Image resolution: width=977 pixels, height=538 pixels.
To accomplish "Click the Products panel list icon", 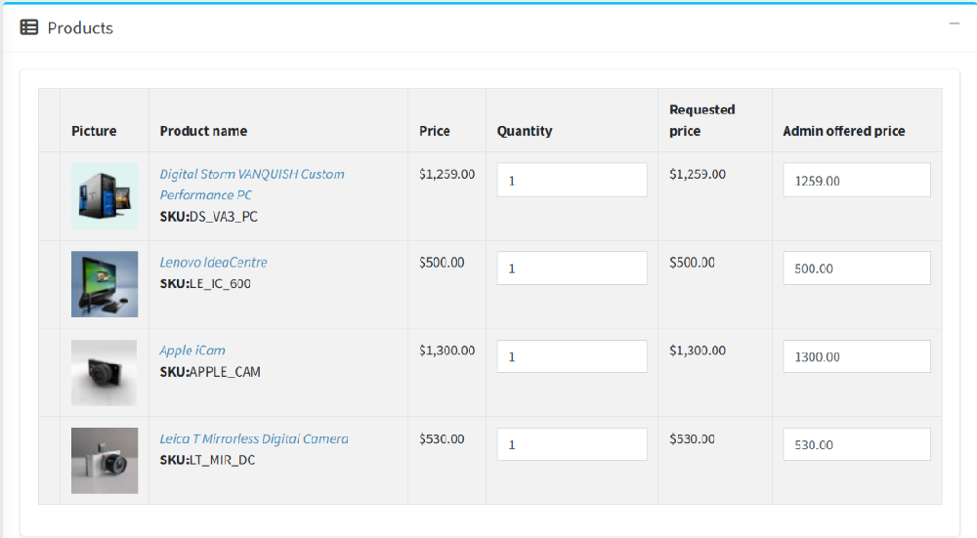I will 29,28.
